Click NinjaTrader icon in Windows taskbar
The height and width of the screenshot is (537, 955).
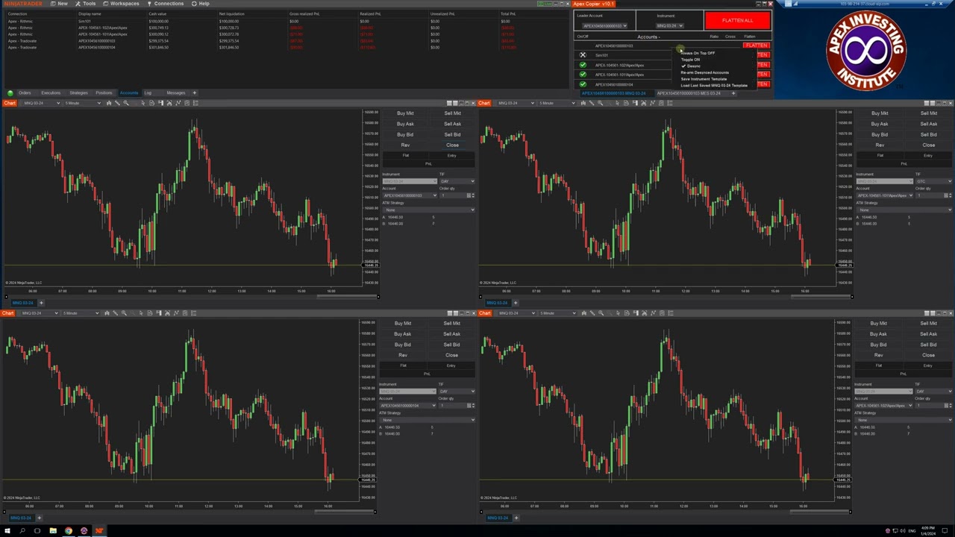98,531
